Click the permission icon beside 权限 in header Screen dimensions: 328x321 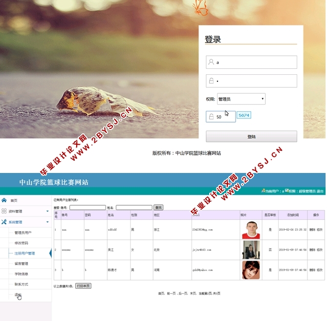click(x=287, y=191)
